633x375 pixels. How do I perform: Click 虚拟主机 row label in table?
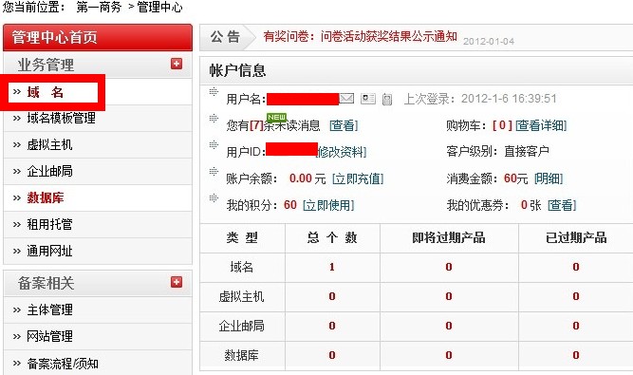click(241, 297)
